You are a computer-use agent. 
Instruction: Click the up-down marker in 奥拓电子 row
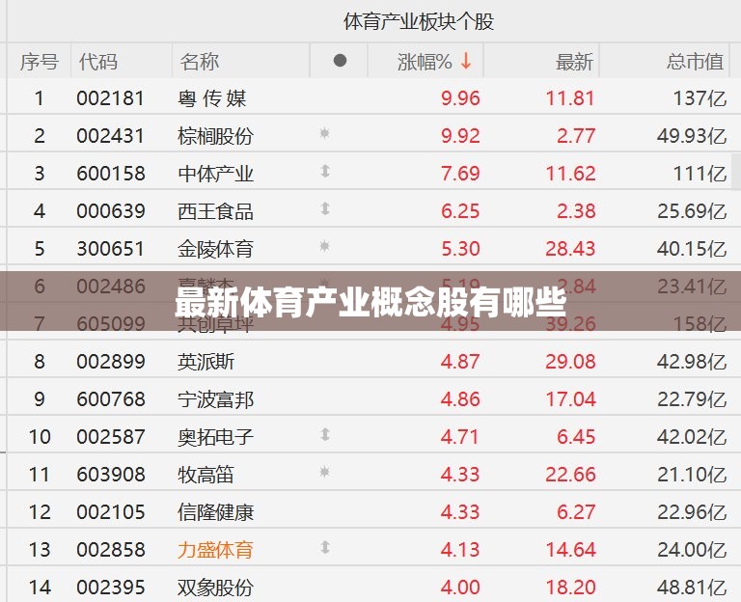[x=324, y=434]
